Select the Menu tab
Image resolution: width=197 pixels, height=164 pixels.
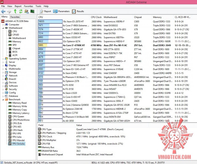point(5,17)
